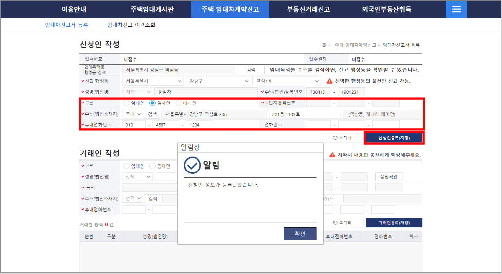Click 초기화 button beside 거래인등록

pyautogui.click(x=342, y=223)
